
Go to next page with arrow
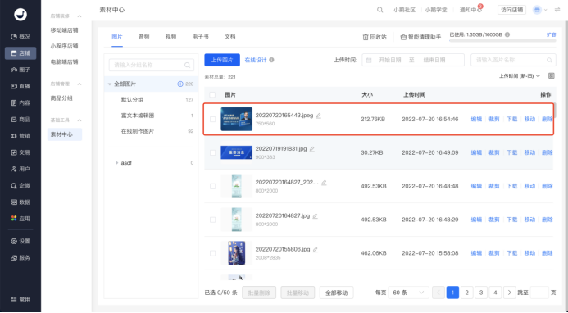point(509,293)
